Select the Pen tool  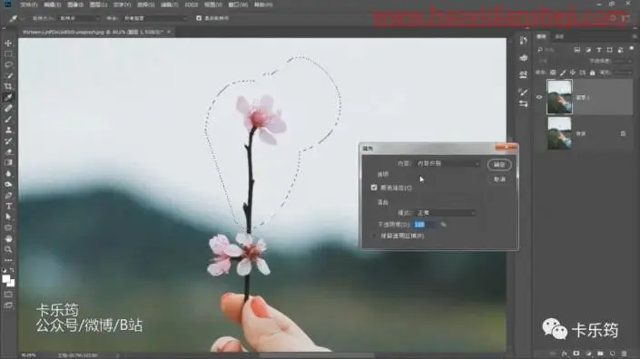click(x=8, y=196)
